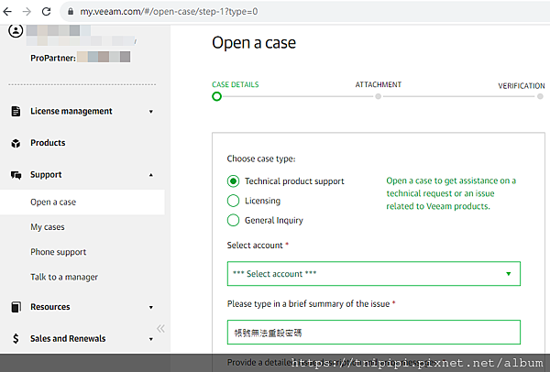Click the brief summary input field

pyautogui.click(x=374, y=332)
